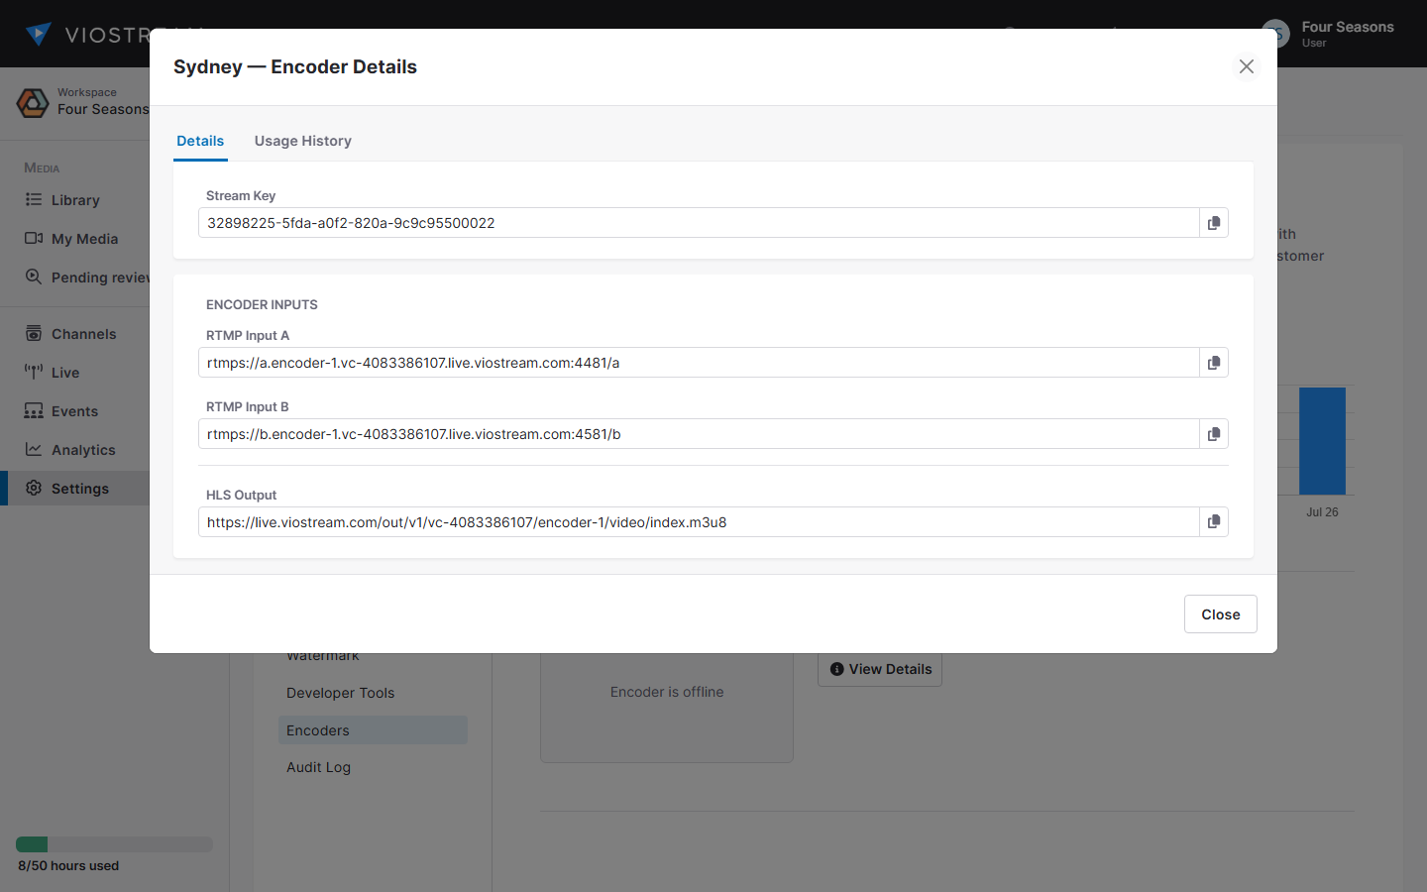The image size is (1427, 892).
Task: Click the Close button in dialog footer
Action: point(1221,614)
